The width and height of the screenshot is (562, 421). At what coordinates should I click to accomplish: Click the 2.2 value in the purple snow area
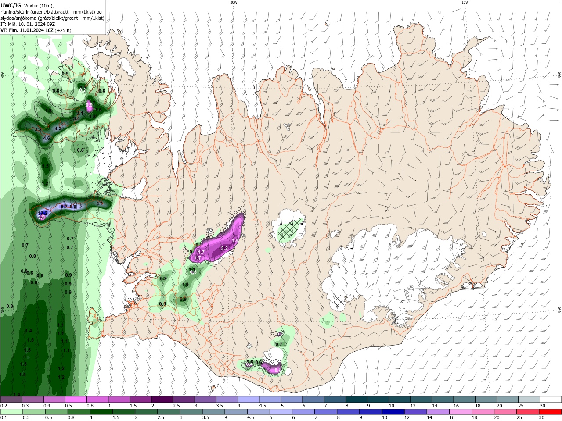224,249
